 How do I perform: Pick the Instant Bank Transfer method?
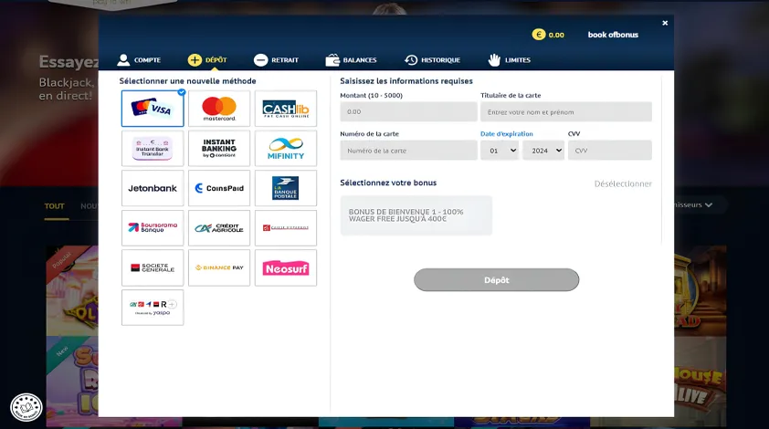pos(153,148)
